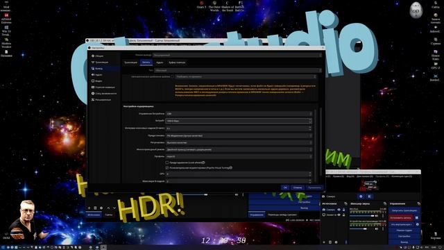Adjust the Mic/Aux volume slider
This screenshot has height=250, width=444.
point(362,216)
